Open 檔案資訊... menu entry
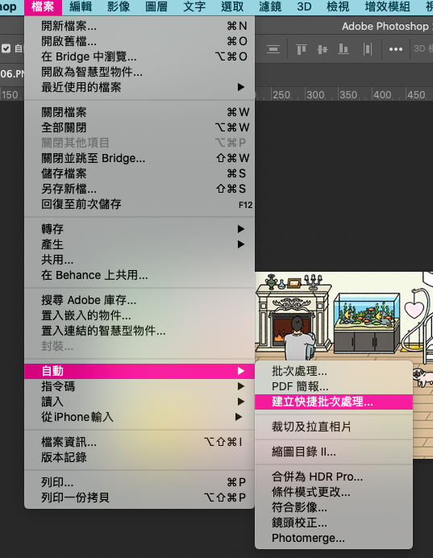This screenshot has width=433, height=558. (x=139, y=442)
